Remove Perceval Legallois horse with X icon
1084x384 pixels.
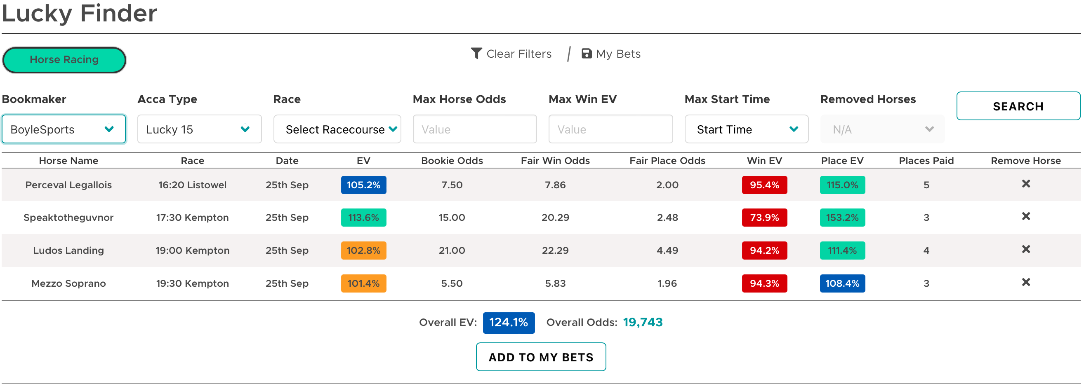pos(1025,184)
